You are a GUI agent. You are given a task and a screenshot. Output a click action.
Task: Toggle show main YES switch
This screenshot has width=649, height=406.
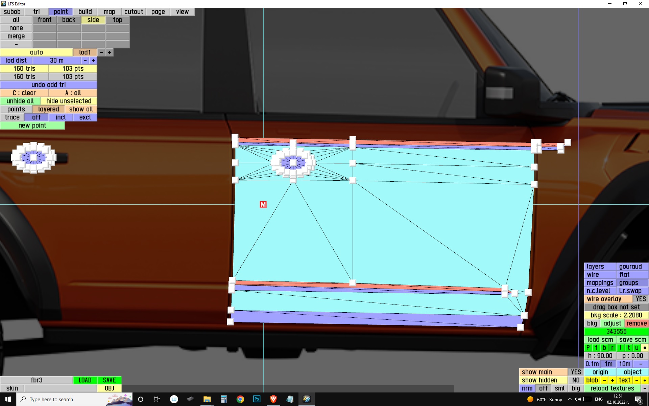pos(576,372)
